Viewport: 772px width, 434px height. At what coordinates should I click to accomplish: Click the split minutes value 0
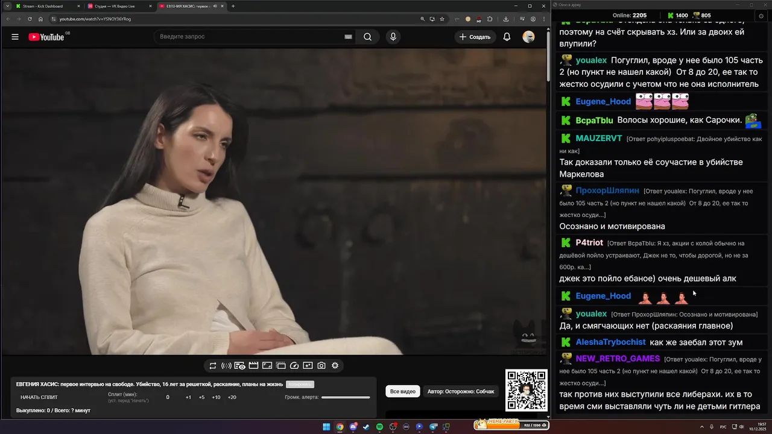[168, 397]
